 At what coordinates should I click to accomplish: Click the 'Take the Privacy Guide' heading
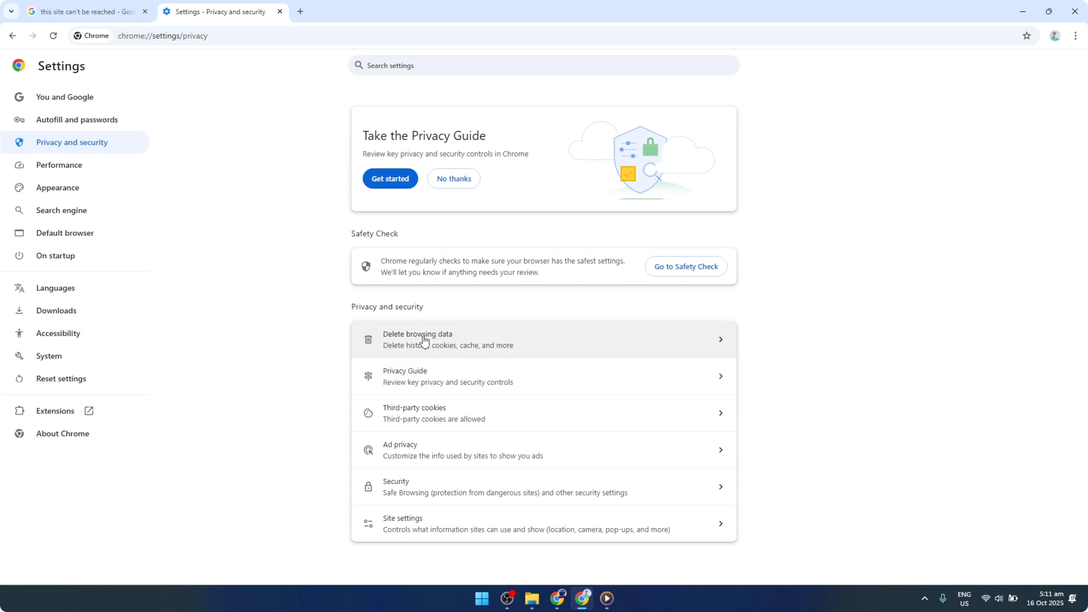coord(424,136)
